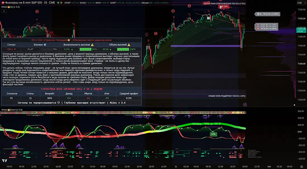Screen dimensions: 307x169
Task: Click the 118% volume progress bar
Action: 123,49
